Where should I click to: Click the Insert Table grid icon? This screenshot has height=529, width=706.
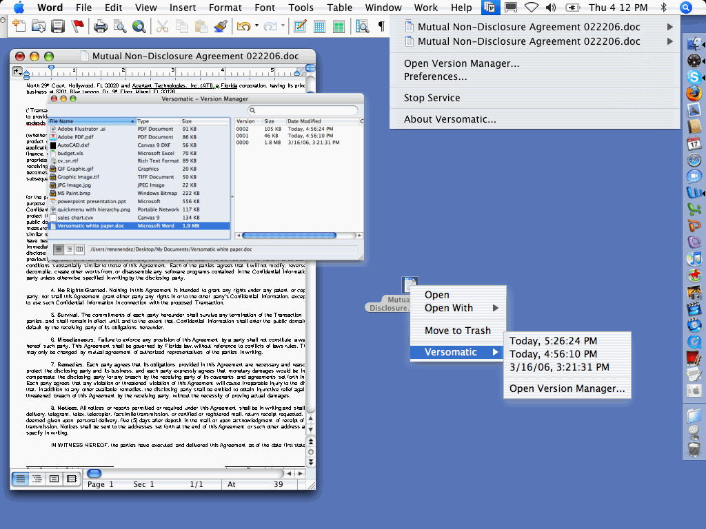pyautogui.click(x=319, y=27)
